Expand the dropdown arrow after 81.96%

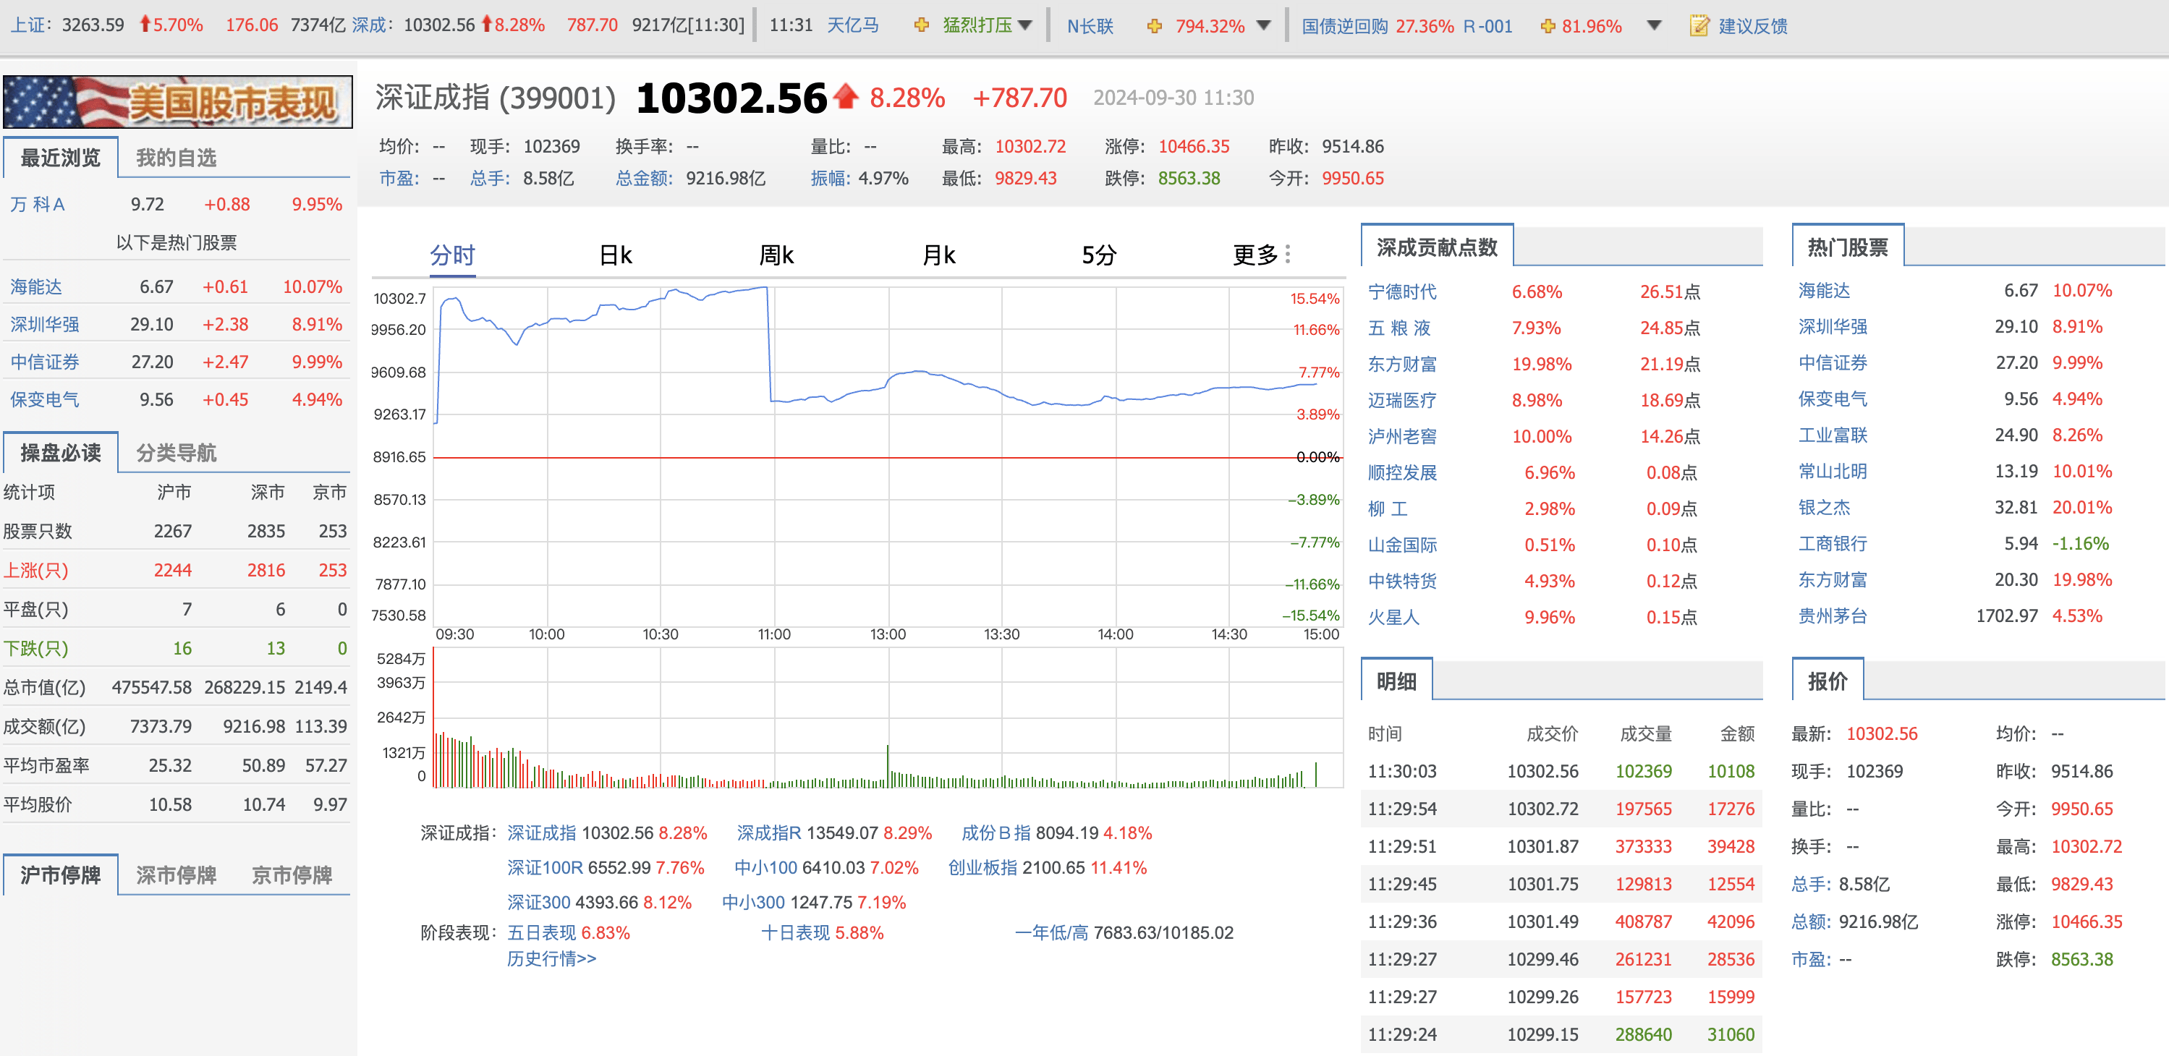1654,25
